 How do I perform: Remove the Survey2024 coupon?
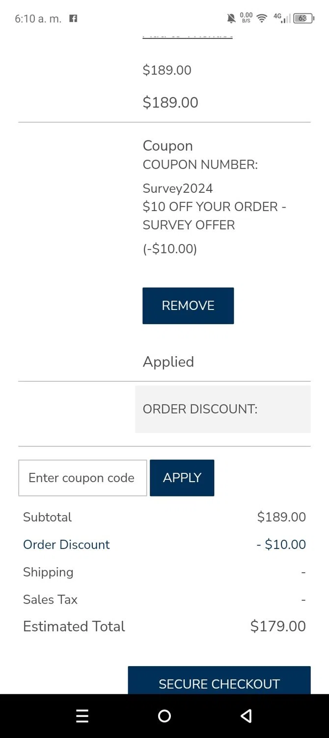pos(188,306)
